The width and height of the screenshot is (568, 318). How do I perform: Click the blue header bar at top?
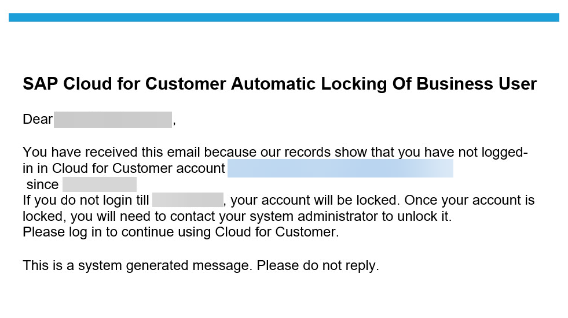(x=284, y=18)
